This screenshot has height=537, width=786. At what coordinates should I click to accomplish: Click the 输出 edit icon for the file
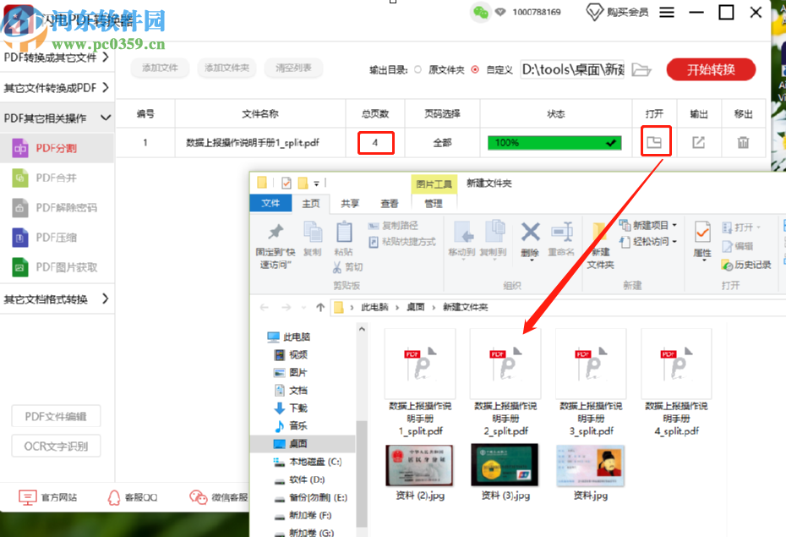(x=699, y=142)
